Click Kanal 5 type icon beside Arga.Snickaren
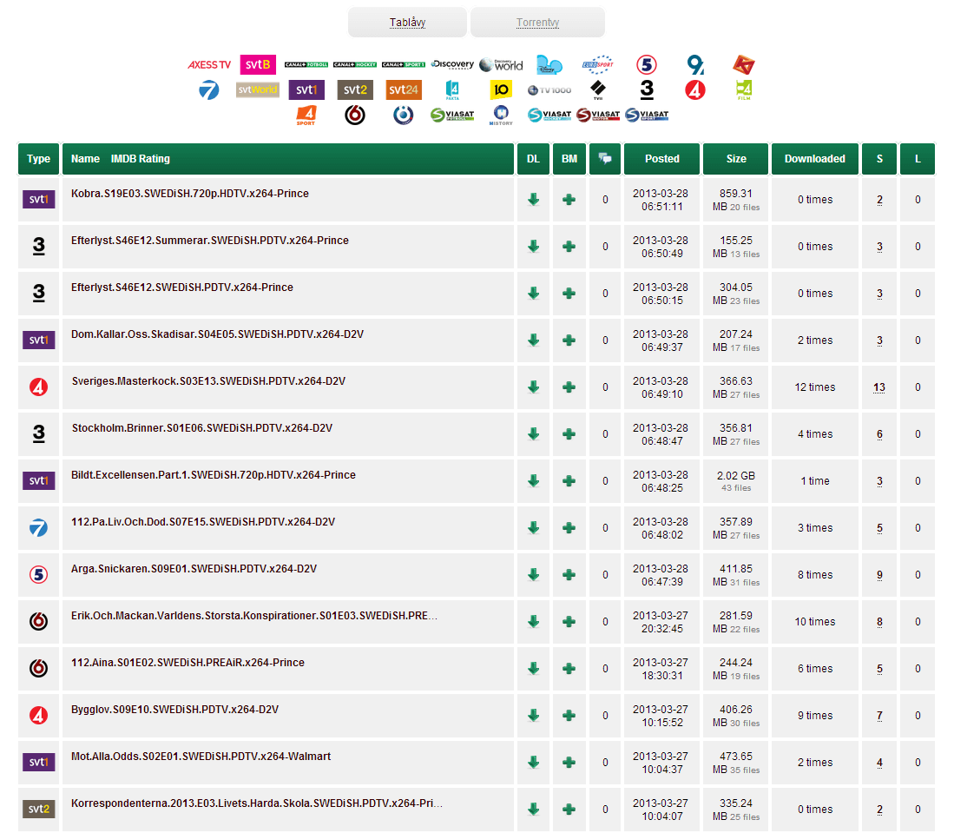 [x=39, y=575]
